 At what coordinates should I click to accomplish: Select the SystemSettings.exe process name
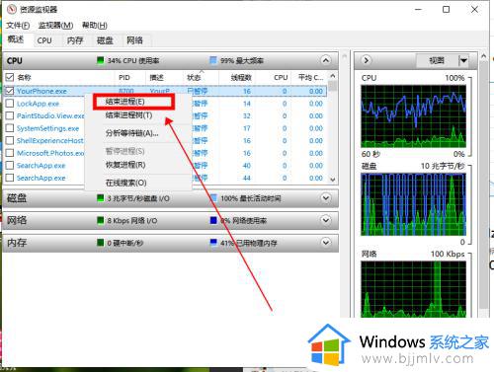click(x=47, y=128)
